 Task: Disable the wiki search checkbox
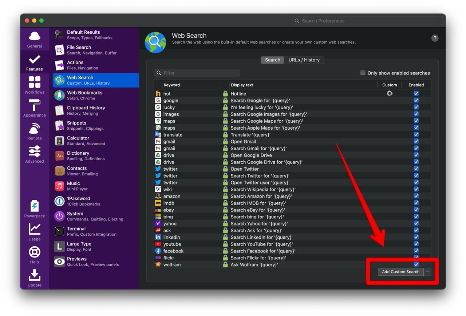pos(416,189)
